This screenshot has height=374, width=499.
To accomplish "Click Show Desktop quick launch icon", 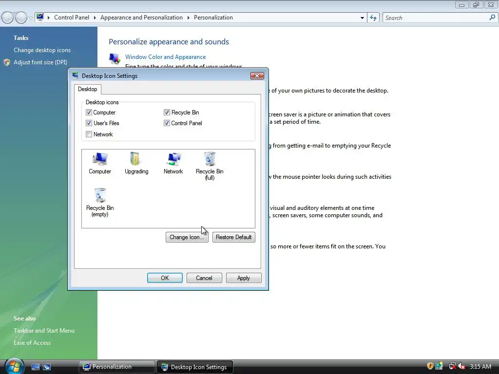I will (36, 367).
